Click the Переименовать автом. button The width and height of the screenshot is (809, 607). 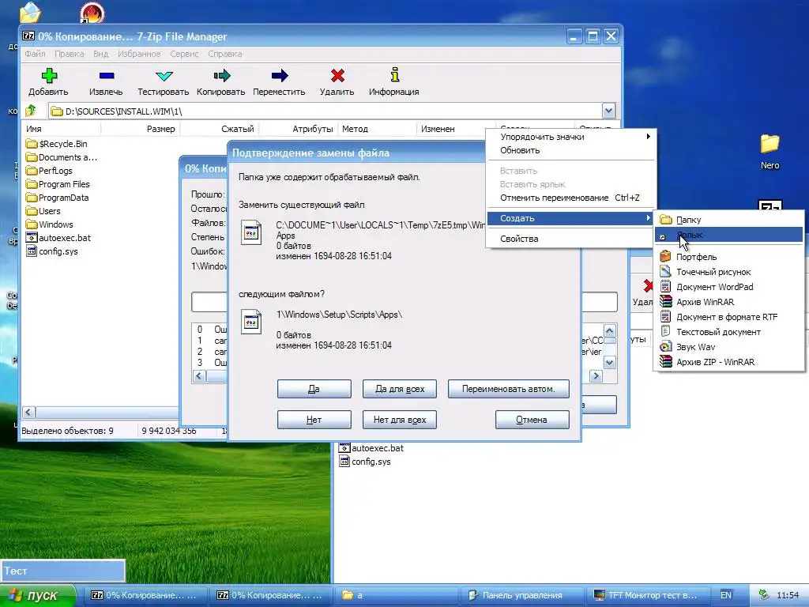(x=508, y=389)
